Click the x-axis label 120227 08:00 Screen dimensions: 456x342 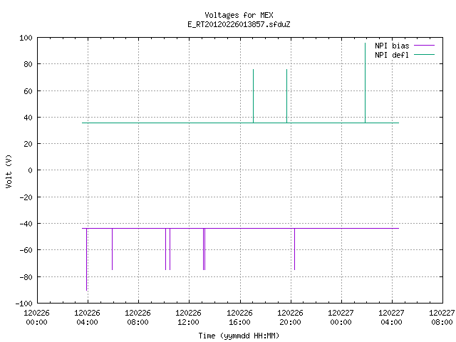[442, 318]
